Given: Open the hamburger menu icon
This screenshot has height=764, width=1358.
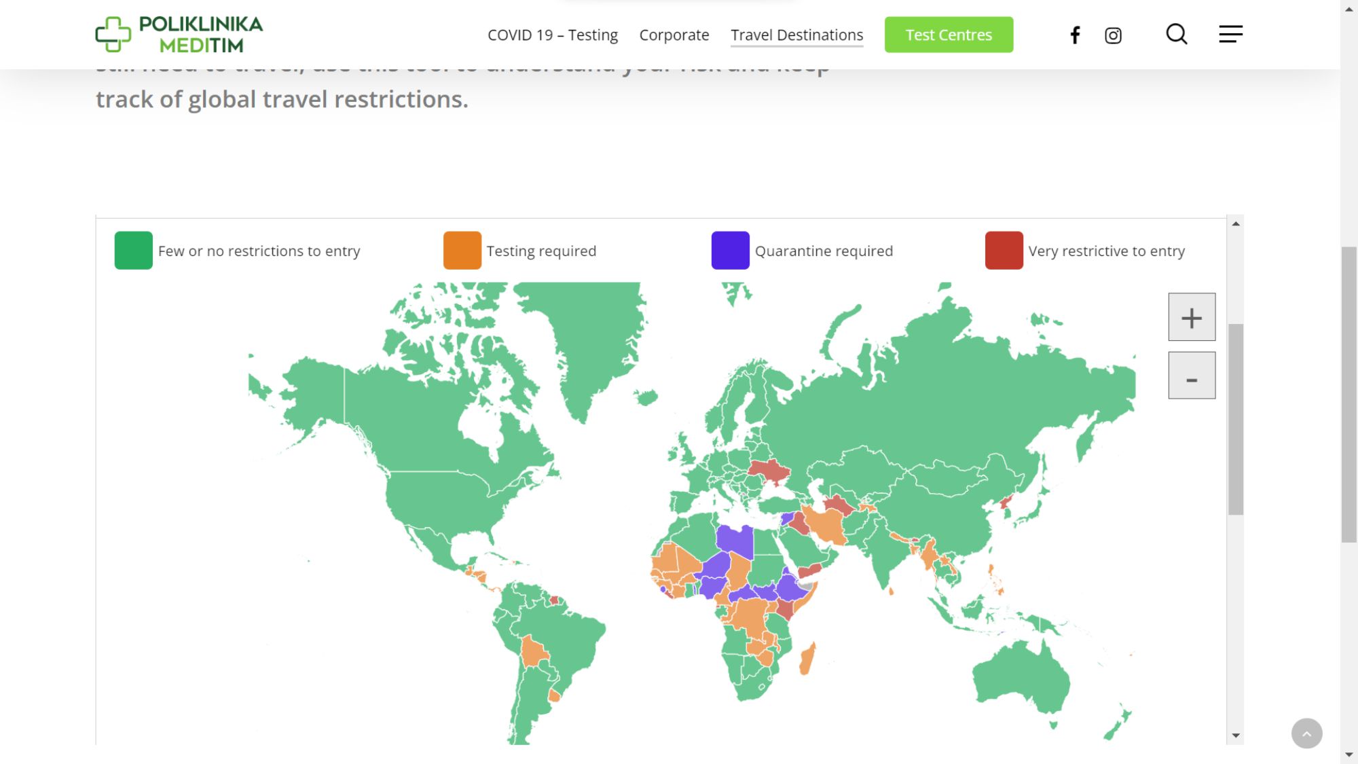Looking at the screenshot, I should click(x=1230, y=34).
